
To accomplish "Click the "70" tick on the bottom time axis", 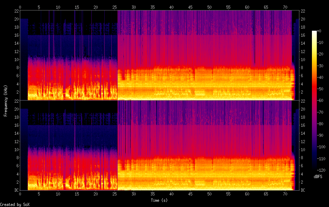I will (x=285, y=194).
